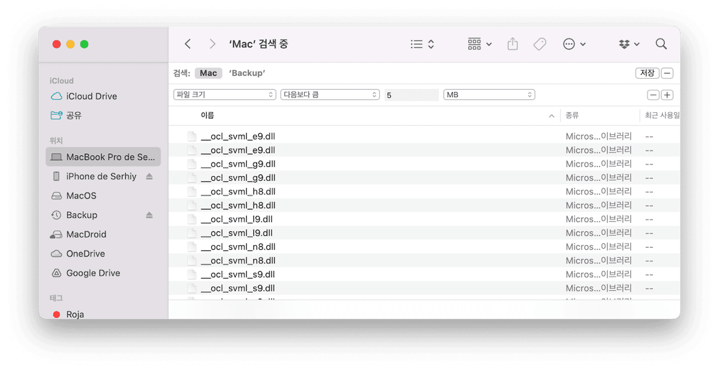Eject the Backup drive
719x370 pixels.
coord(150,215)
